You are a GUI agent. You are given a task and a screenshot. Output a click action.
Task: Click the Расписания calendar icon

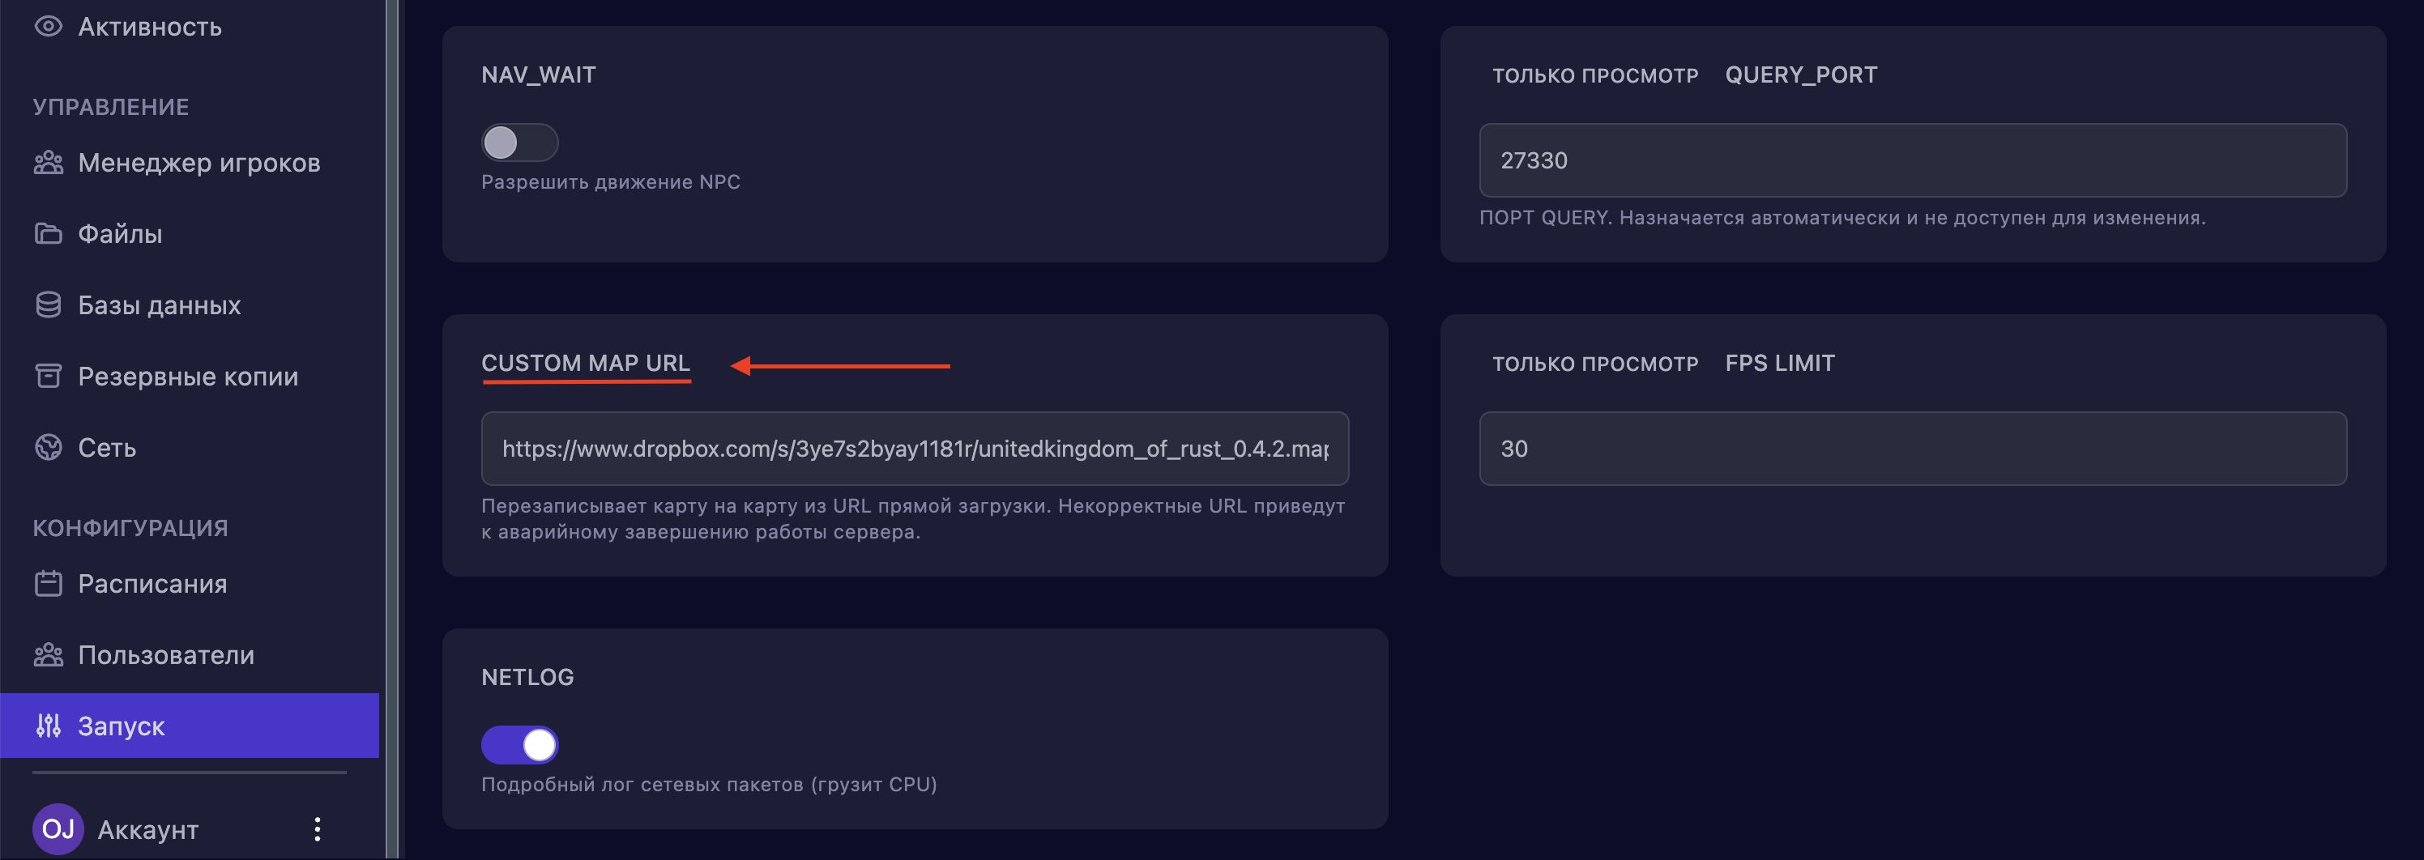point(48,583)
